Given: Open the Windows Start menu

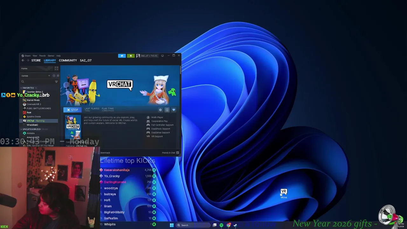Looking at the screenshot, I should pyautogui.click(x=172, y=225).
